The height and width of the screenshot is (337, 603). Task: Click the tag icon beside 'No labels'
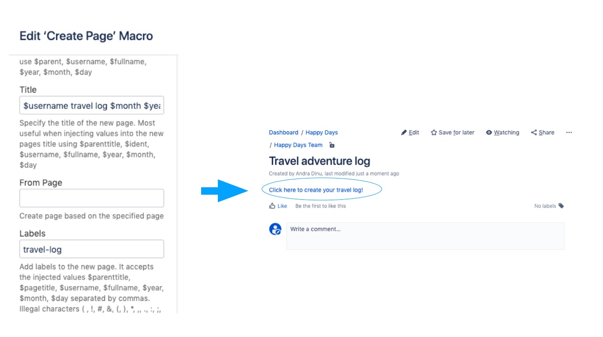[x=561, y=206]
